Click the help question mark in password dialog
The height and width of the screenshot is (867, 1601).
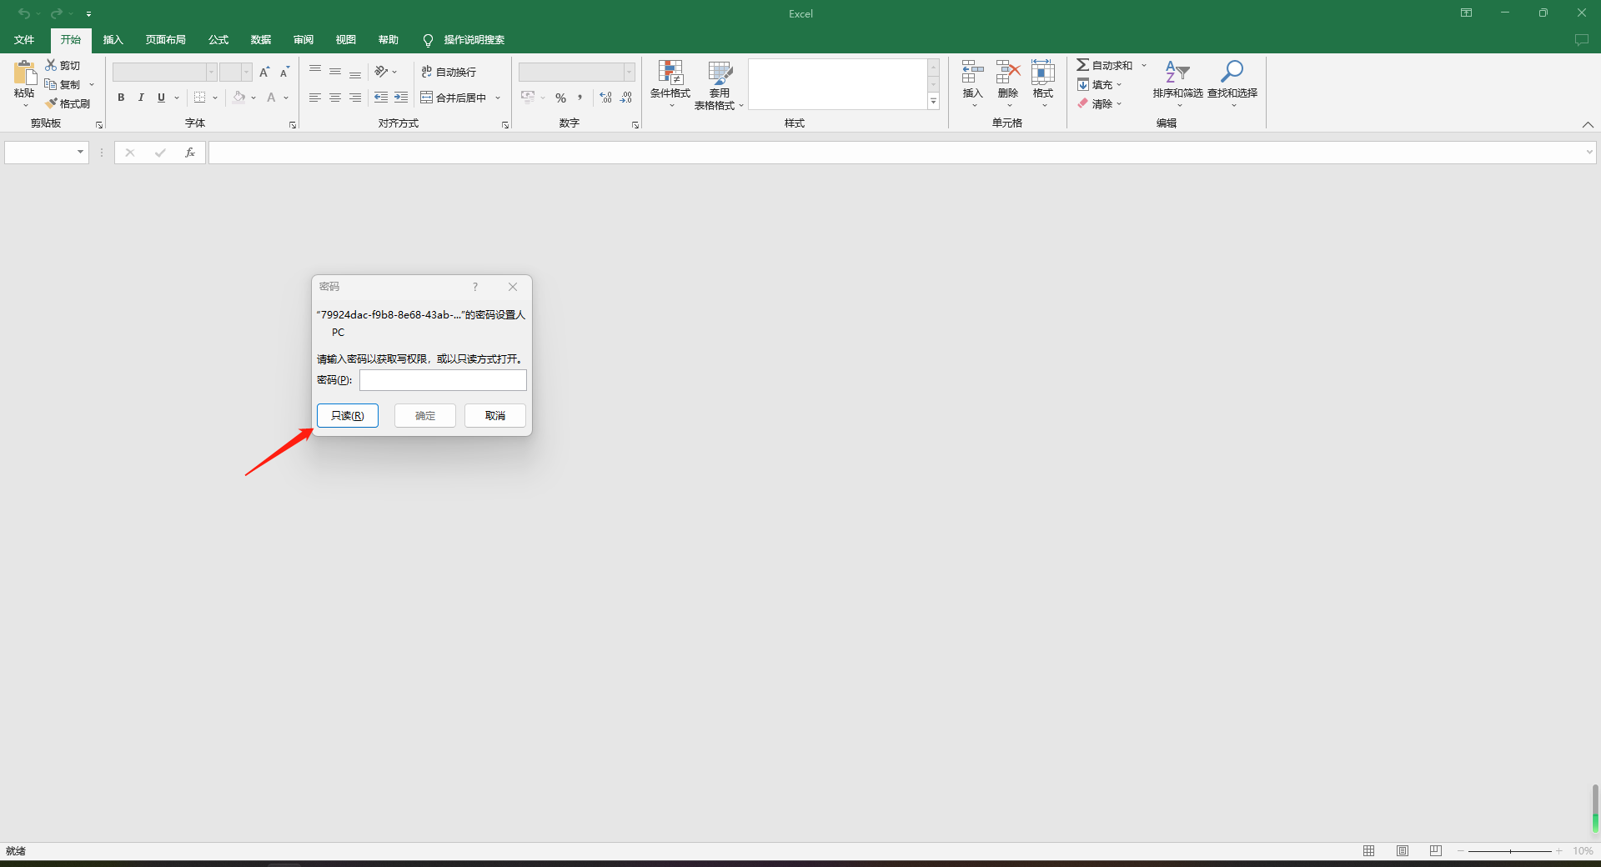pyautogui.click(x=475, y=287)
